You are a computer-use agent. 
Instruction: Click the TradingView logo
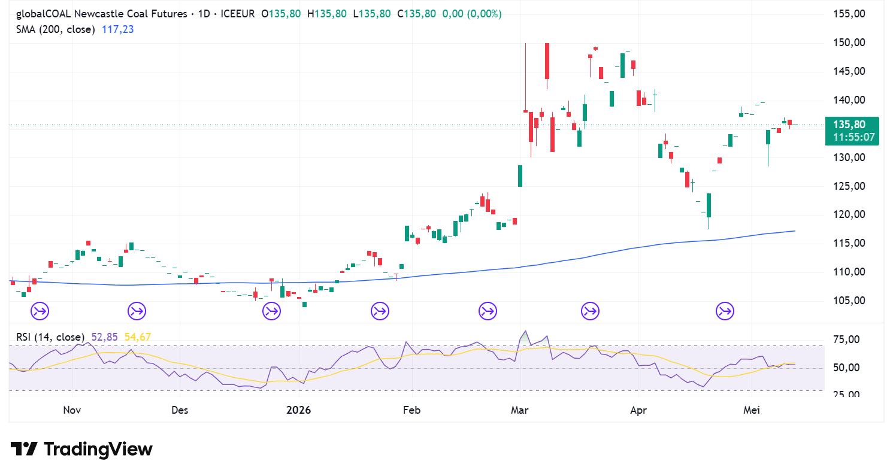point(82,449)
